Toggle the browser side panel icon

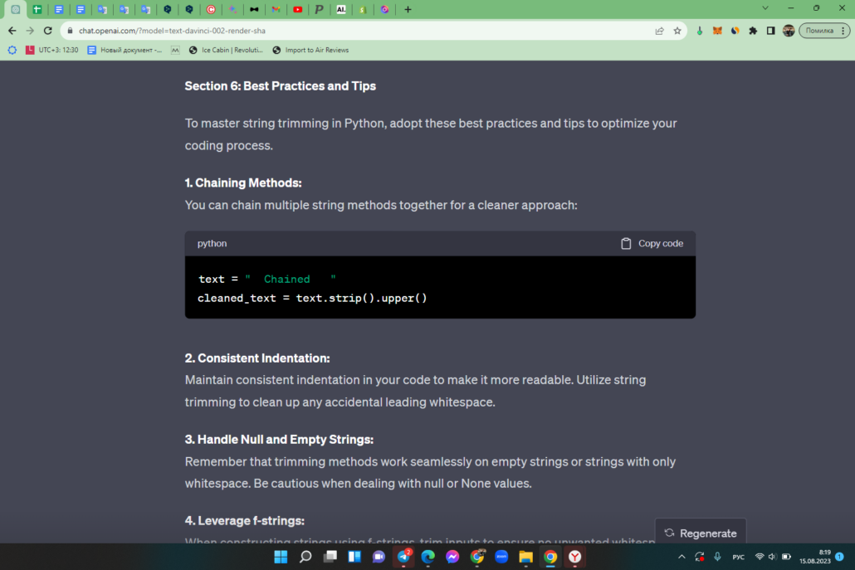click(x=770, y=31)
